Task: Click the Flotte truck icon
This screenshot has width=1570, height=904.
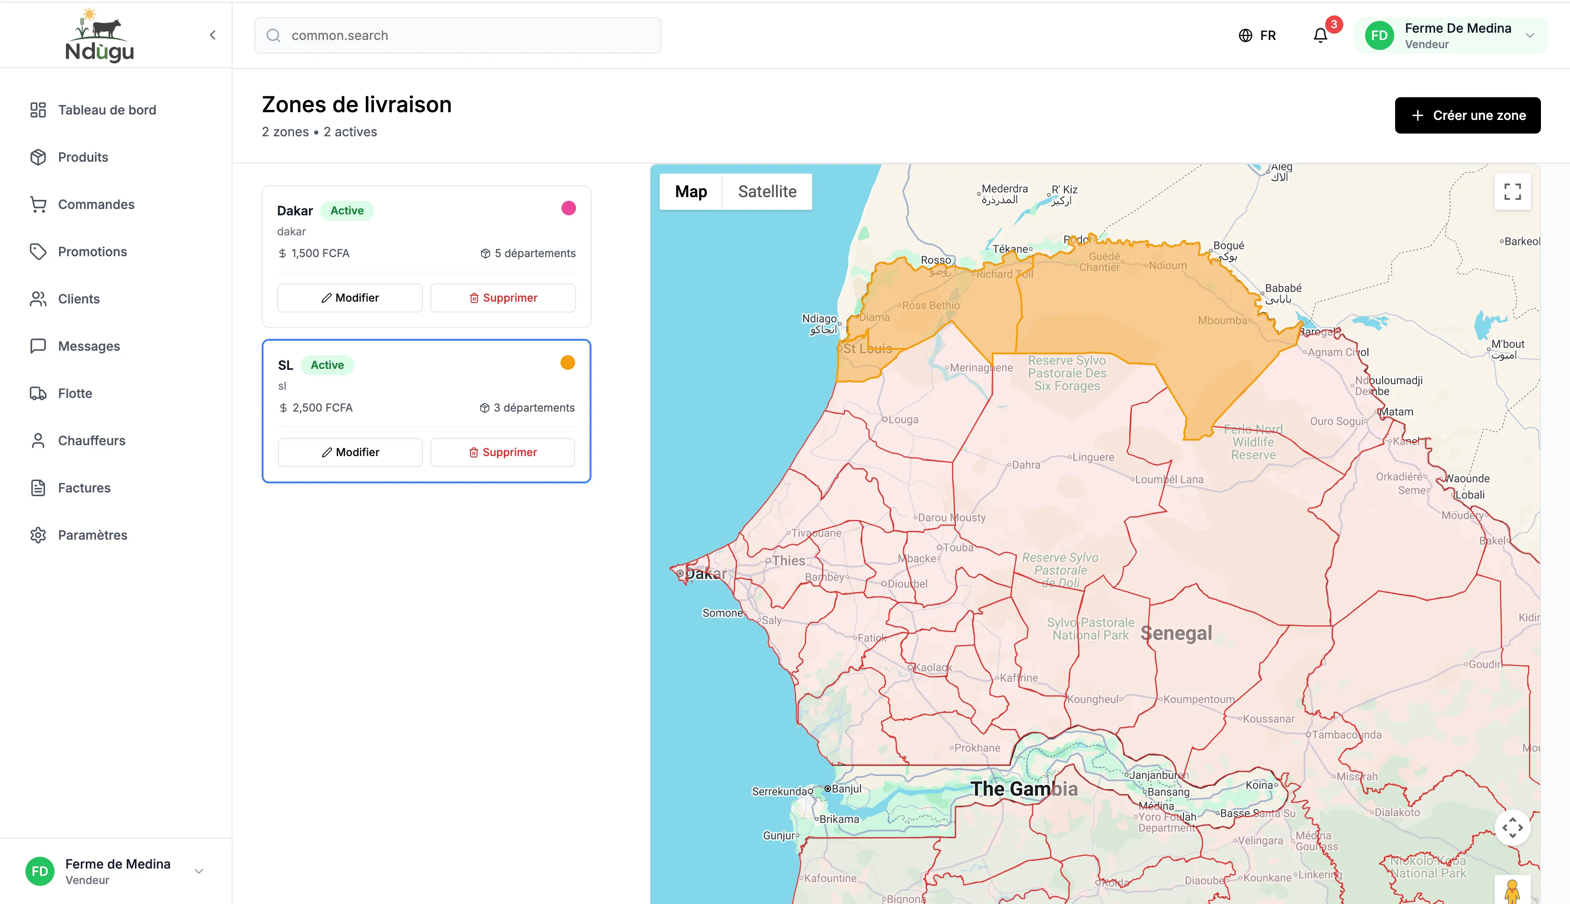Action: tap(38, 393)
